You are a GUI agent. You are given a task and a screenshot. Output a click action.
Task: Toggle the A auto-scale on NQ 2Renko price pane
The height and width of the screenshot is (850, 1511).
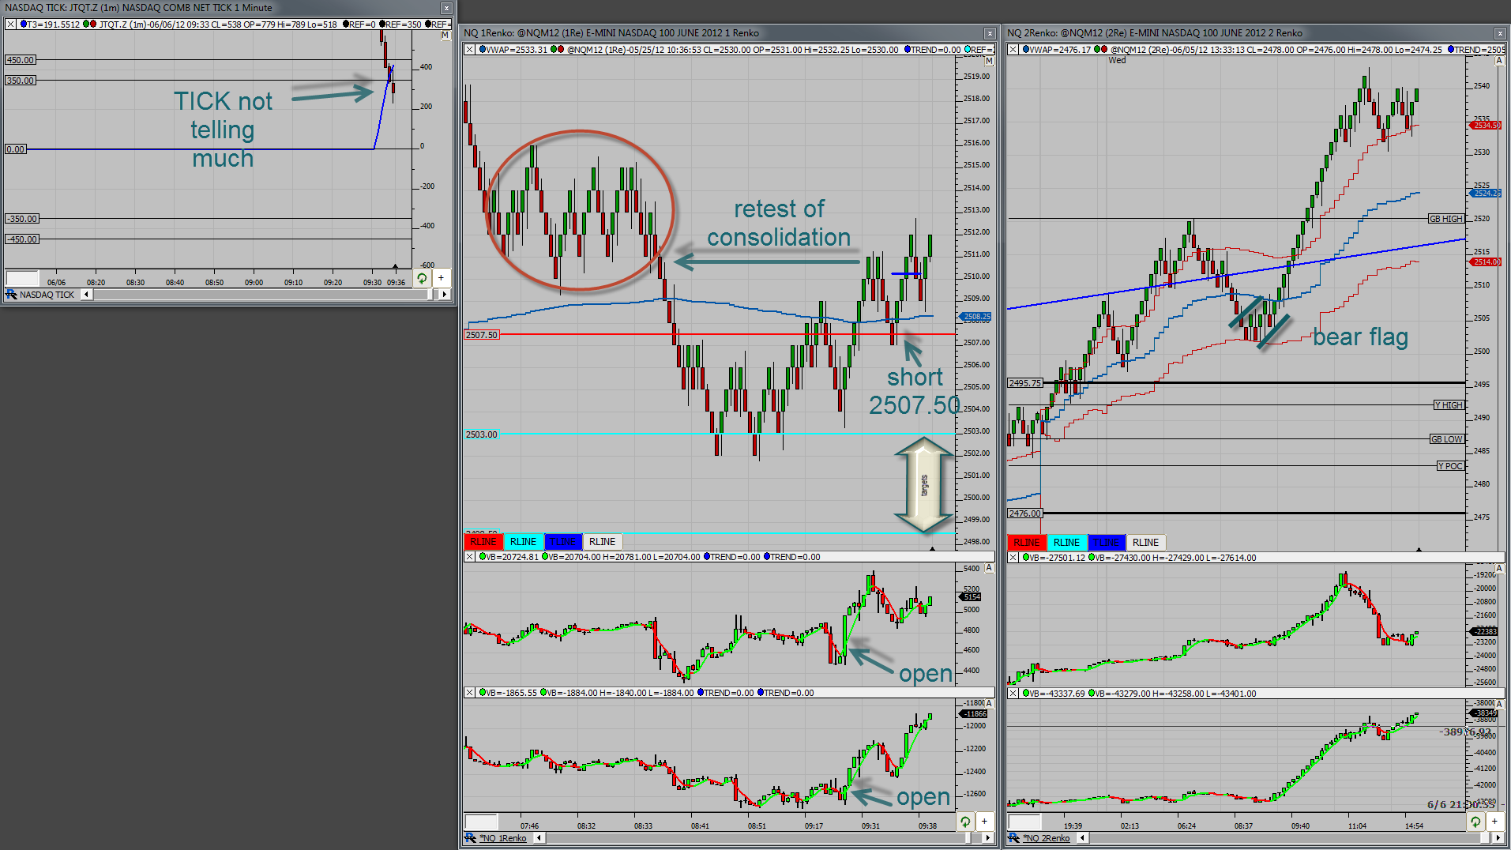tap(1499, 61)
